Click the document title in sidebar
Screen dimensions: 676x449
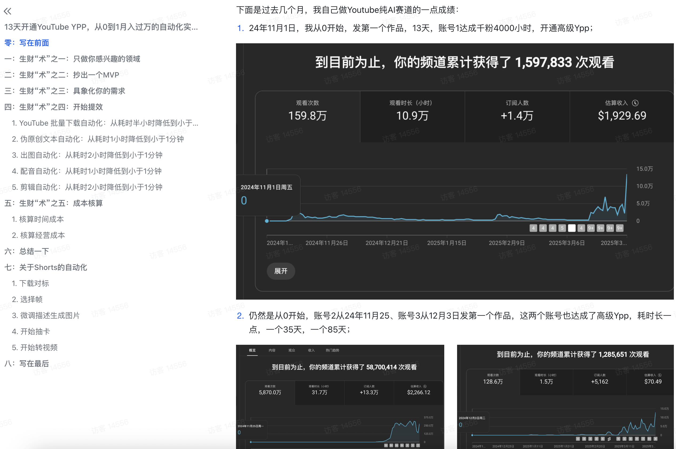pyautogui.click(x=101, y=27)
